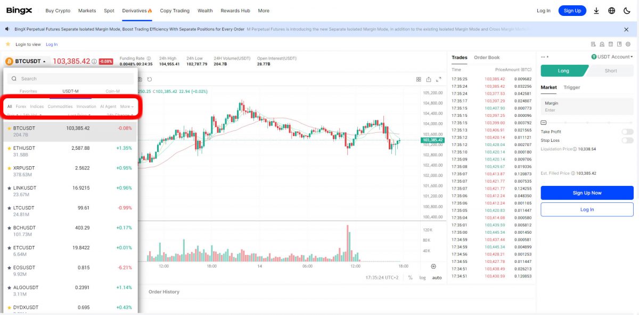This screenshot has width=639, height=315.
Task: Open the download app icon in header
Action: [596, 11]
